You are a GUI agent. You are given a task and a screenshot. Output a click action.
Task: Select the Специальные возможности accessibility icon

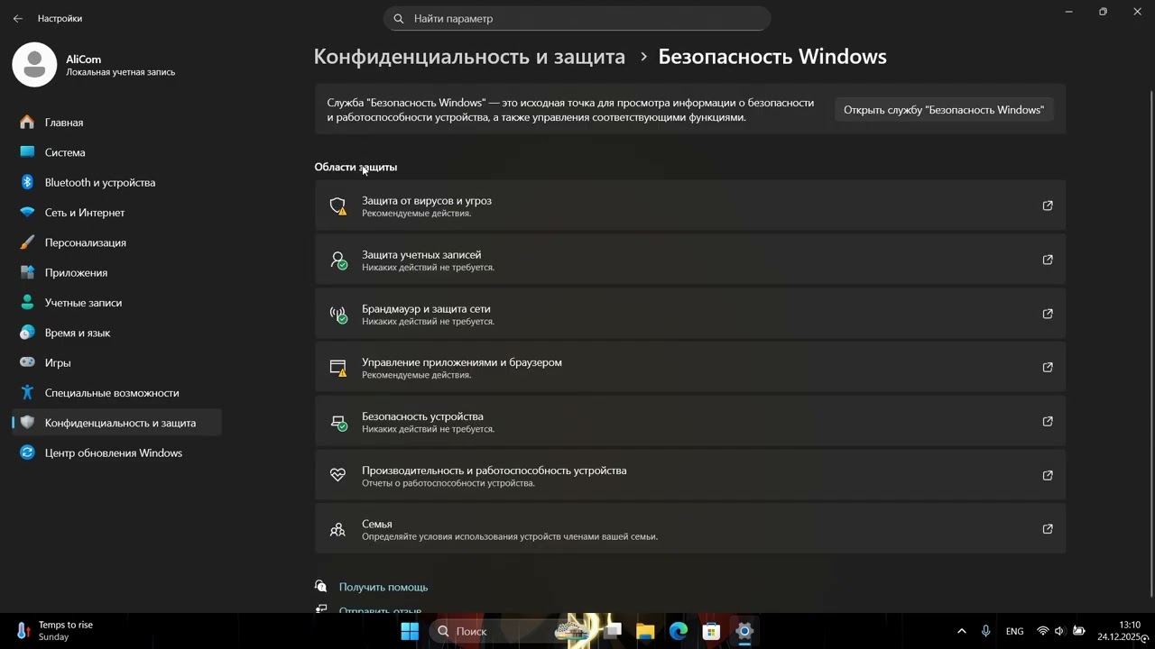pyautogui.click(x=27, y=393)
